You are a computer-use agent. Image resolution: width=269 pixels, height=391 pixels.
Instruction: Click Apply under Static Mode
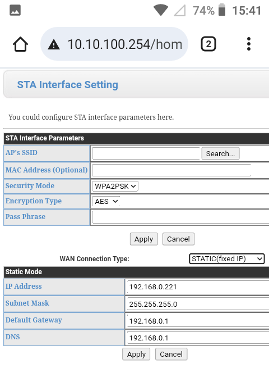click(x=136, y=354)
